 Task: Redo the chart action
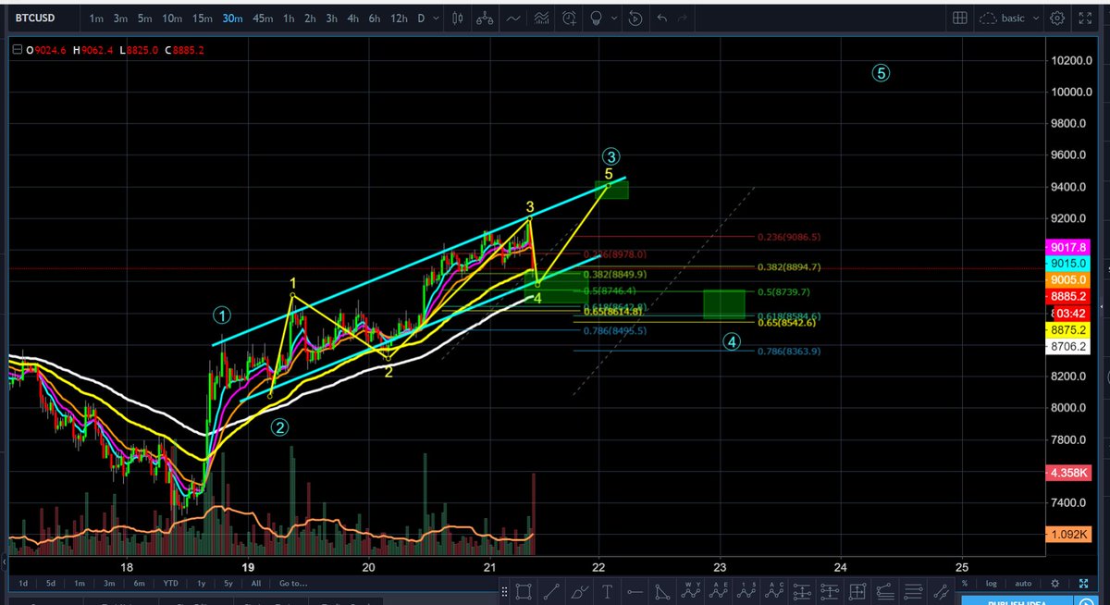(683, 18)
